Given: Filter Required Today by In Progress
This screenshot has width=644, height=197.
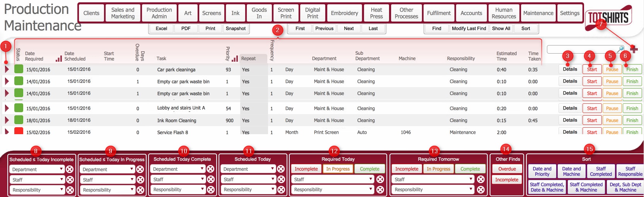Looking at the screenshot, I should [x=338, y=169].
